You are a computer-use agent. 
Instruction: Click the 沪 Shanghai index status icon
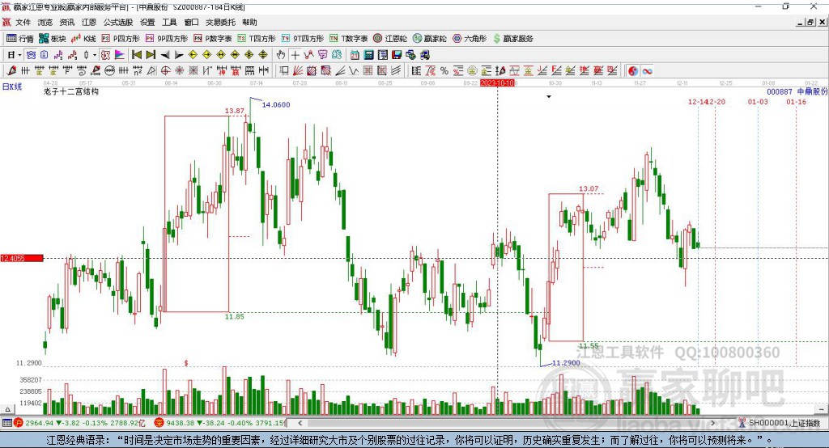(x=19, y=423)
